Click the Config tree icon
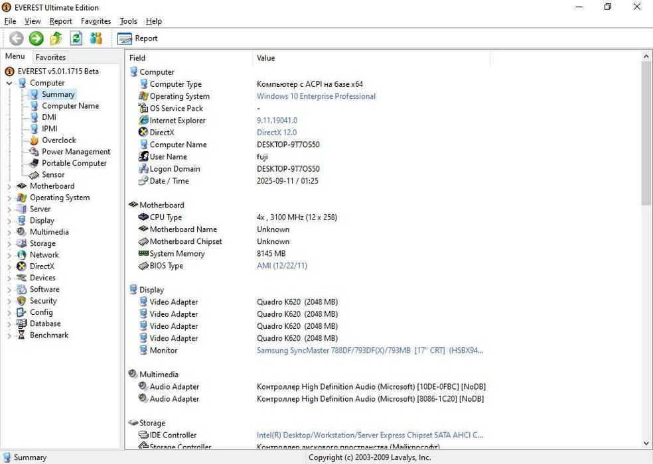The image size is (653, 464). click(22, 312)
